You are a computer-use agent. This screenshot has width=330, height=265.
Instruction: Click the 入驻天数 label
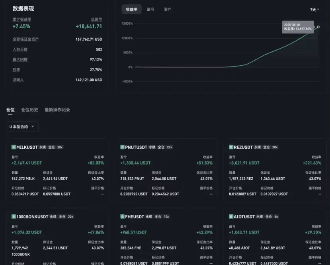[x=20, y=49]
